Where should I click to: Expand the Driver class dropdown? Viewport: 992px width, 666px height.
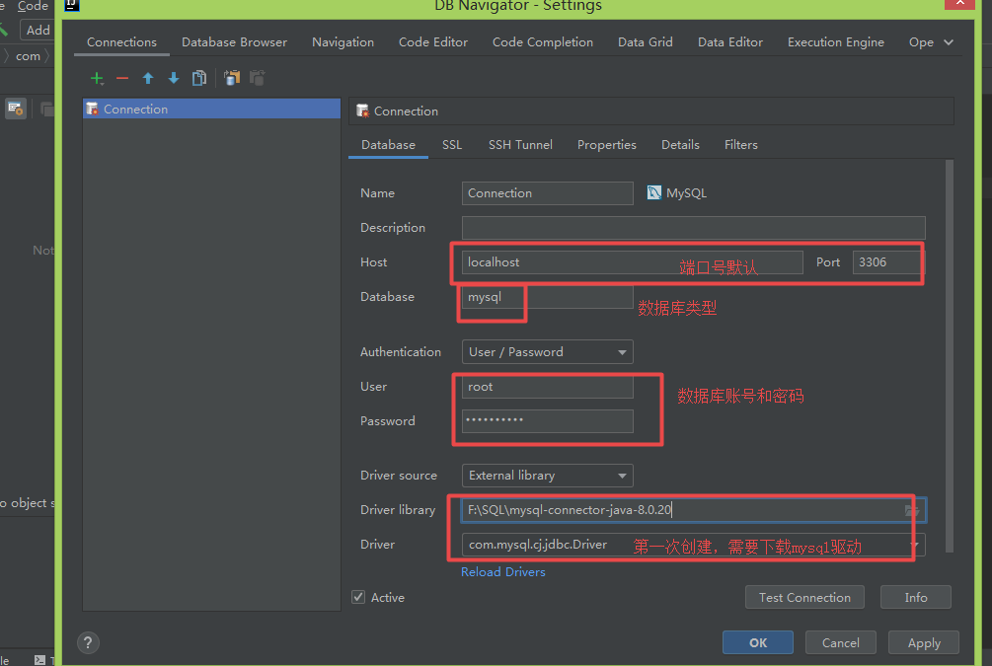tap(915, 545)
